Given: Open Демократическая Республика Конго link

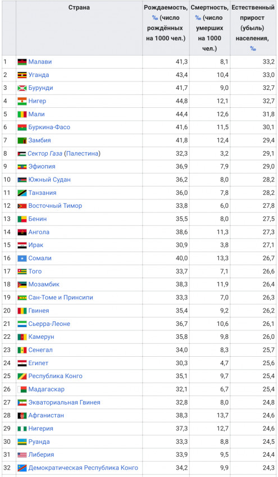Looking at the screenshot, I should pos(83,467).
